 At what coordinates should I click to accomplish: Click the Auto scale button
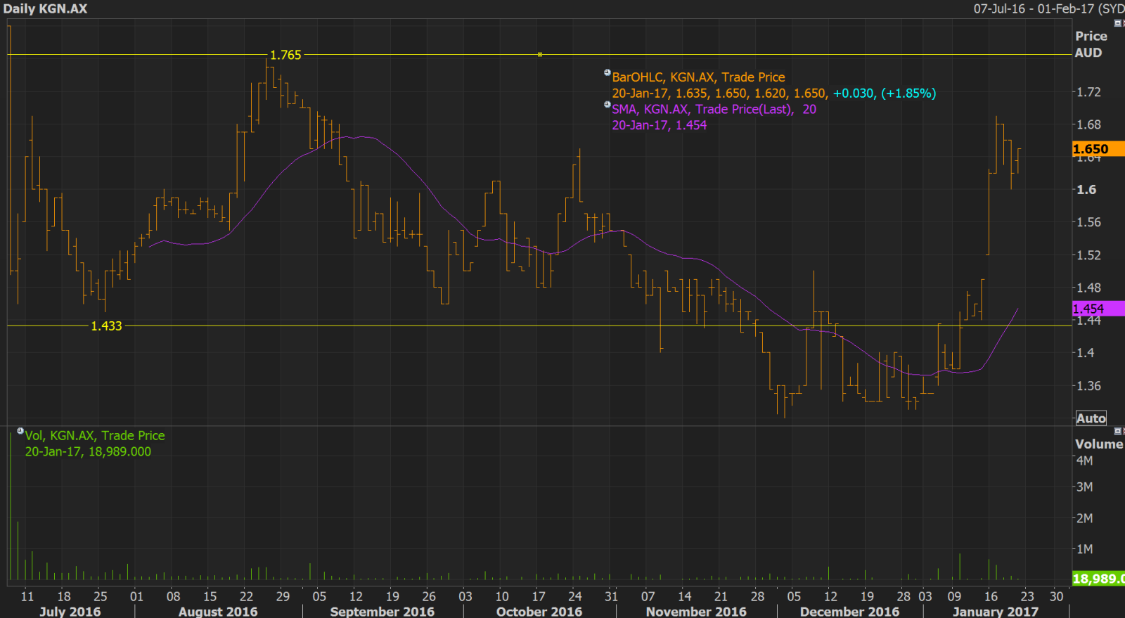(1091, 418)
